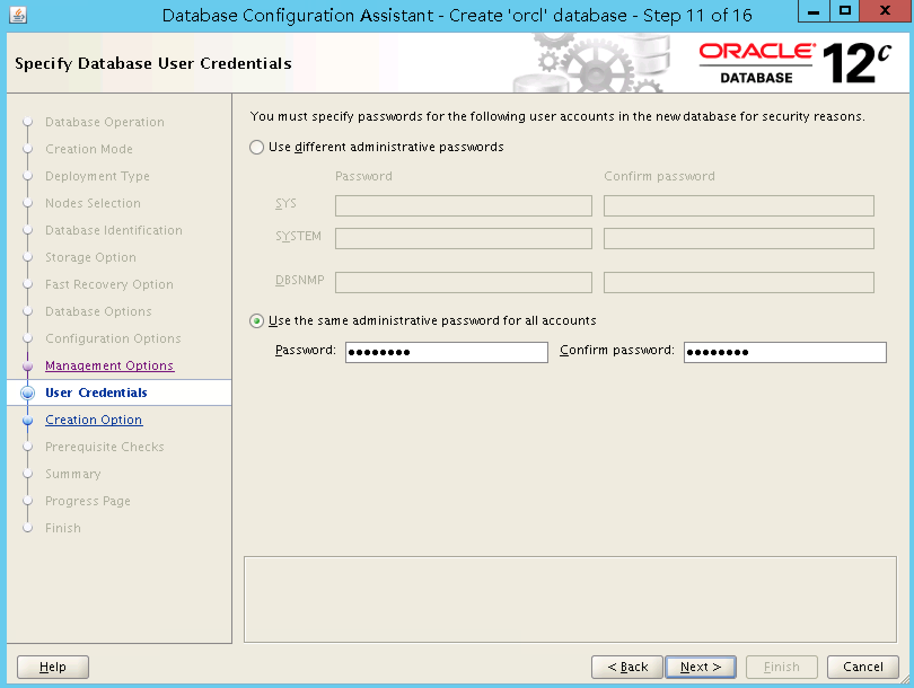Click the Help button
The height and width of the screenshot is (688, 914).
(x=52, y=667)
